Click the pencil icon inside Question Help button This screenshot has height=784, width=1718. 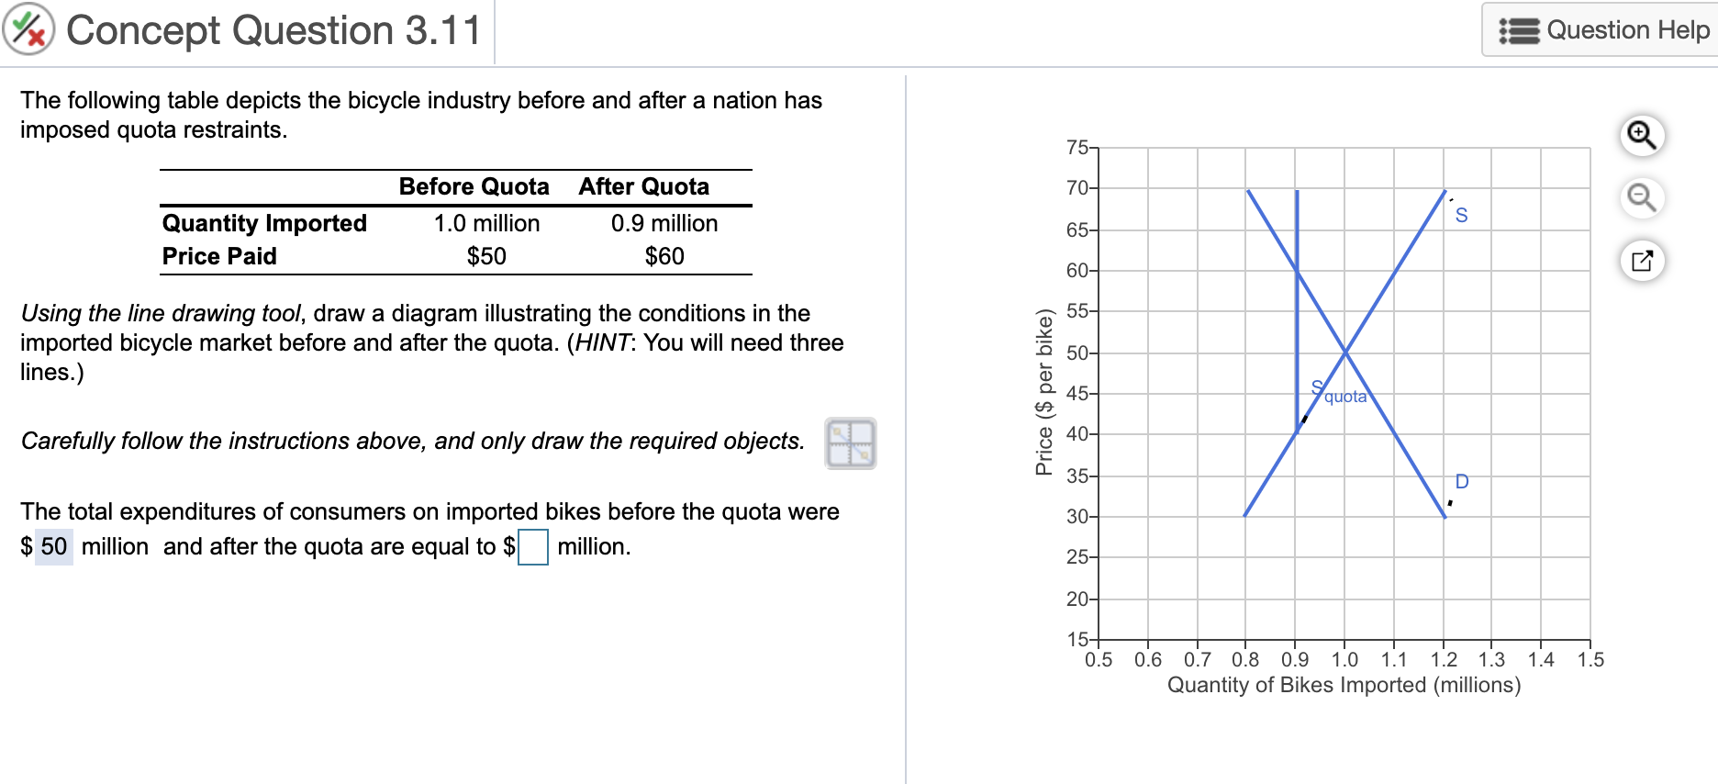1520,28
